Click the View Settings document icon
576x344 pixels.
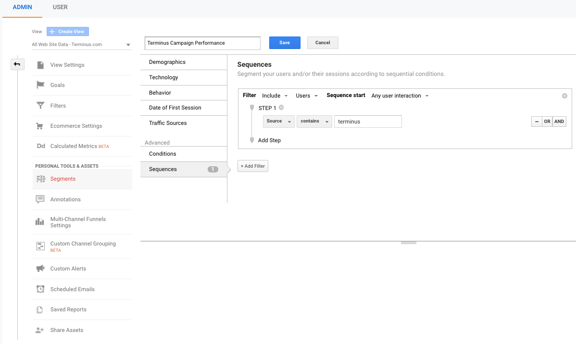[40, 65]
